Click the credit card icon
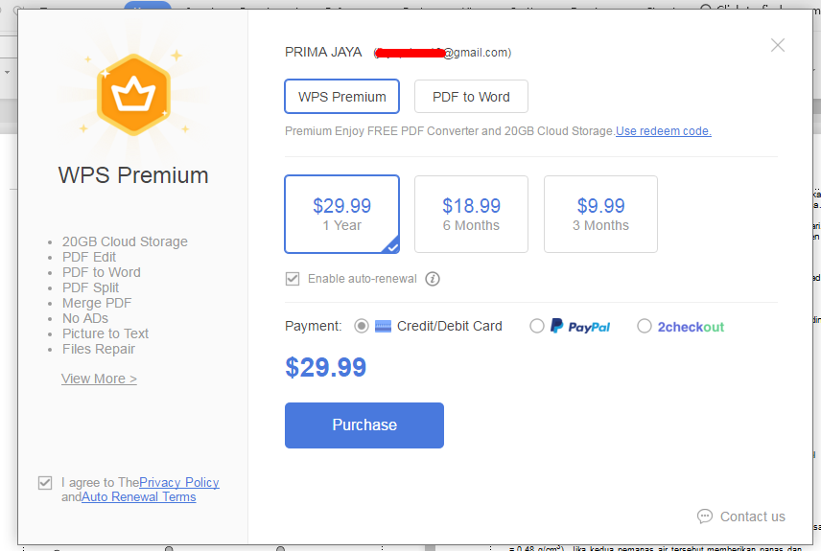This screenshot has width=821, height=551. [383, 326]
